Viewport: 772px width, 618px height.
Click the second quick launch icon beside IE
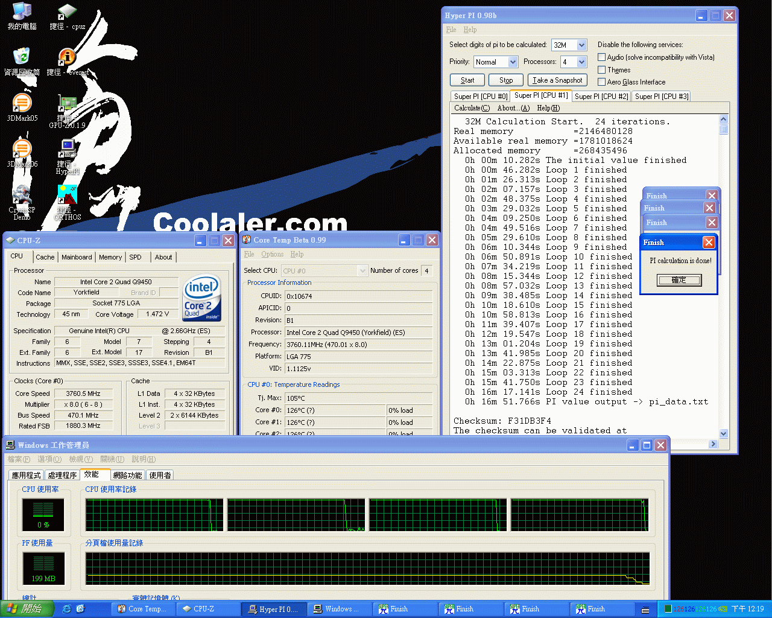(x=80, y=609)
